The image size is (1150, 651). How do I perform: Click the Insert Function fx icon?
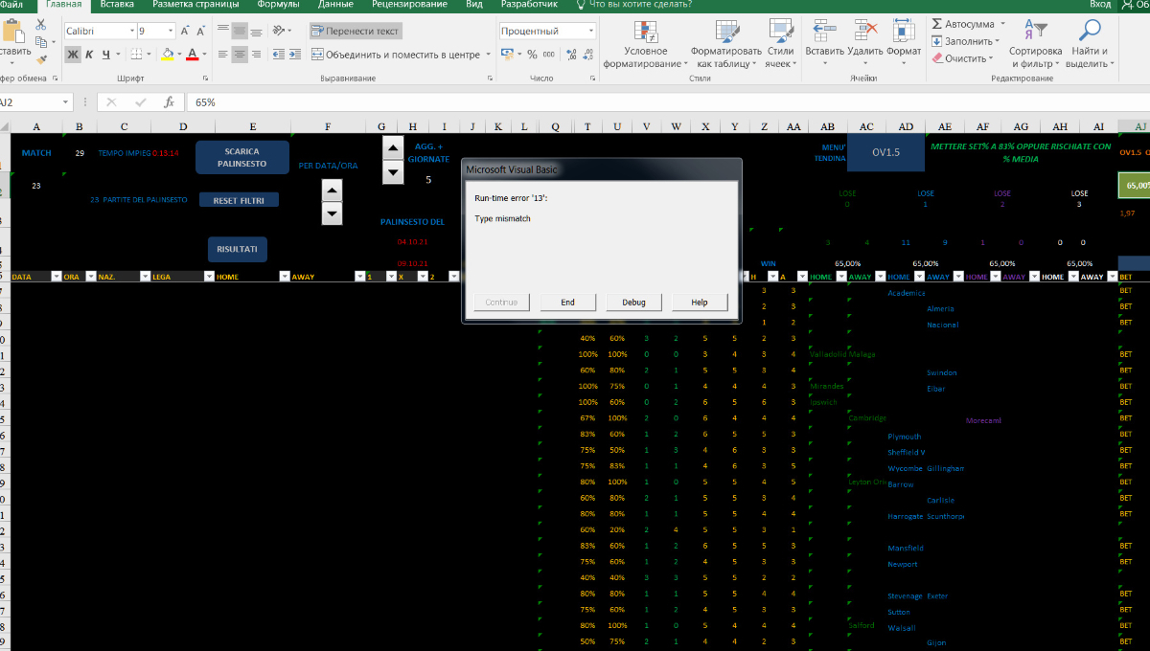pyautogui.click(x=169, y=101)
